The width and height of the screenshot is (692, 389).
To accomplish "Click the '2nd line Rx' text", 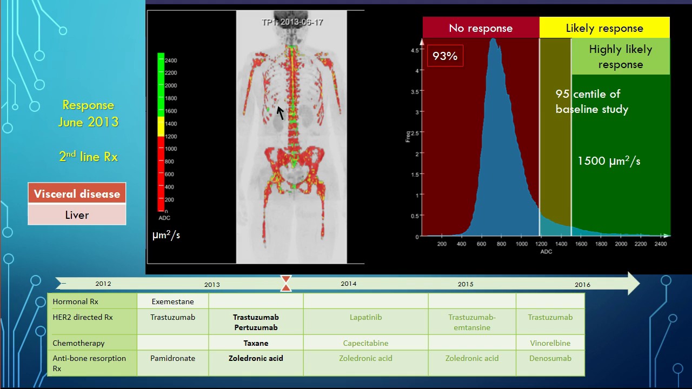I will (x=88, y=157).
